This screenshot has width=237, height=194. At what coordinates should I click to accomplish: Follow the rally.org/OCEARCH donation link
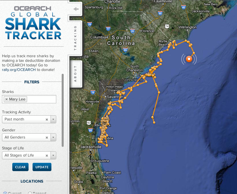pos(19,70)
